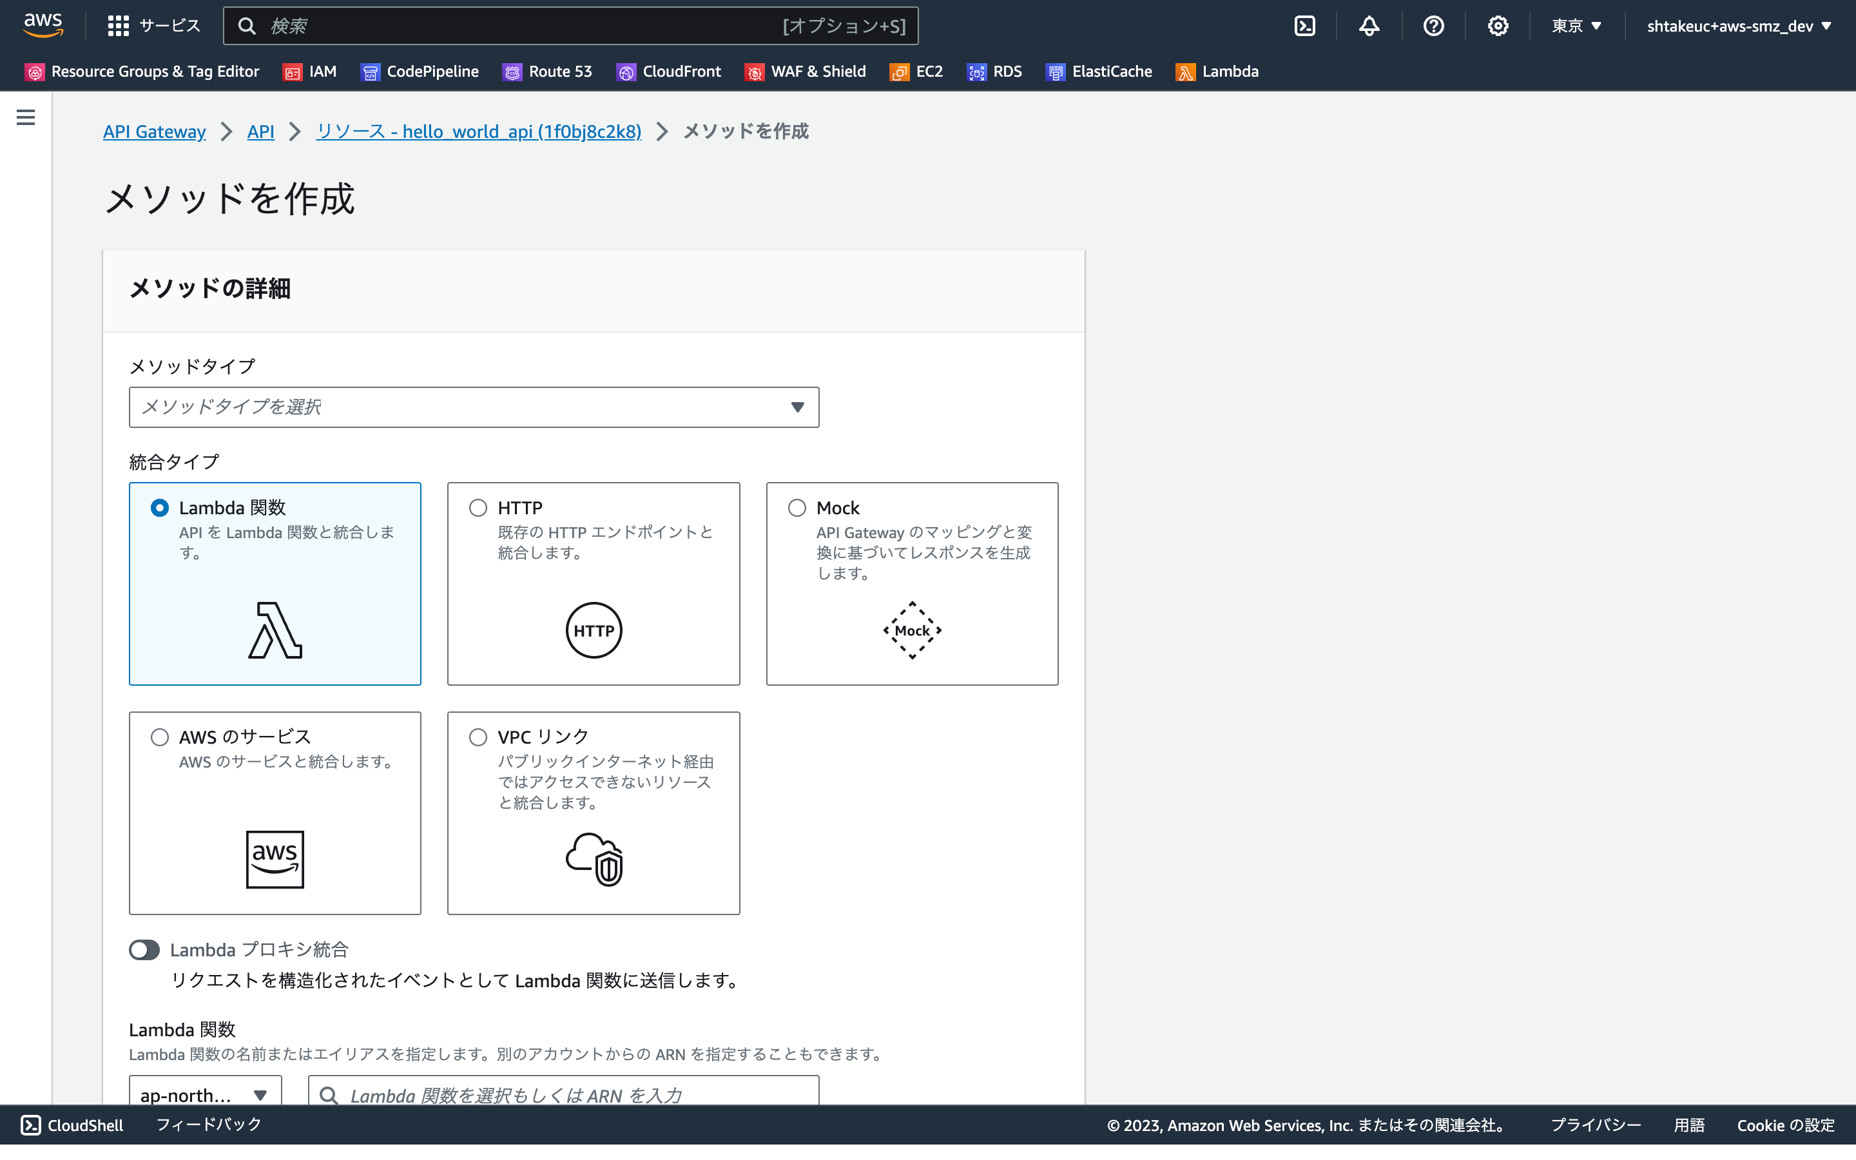Click the Lambda symbol in integration card

click(275, 631)
